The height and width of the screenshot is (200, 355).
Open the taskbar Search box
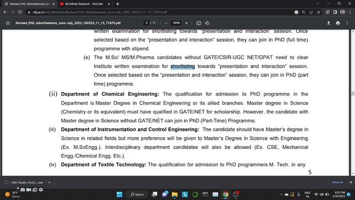[137, 194]
